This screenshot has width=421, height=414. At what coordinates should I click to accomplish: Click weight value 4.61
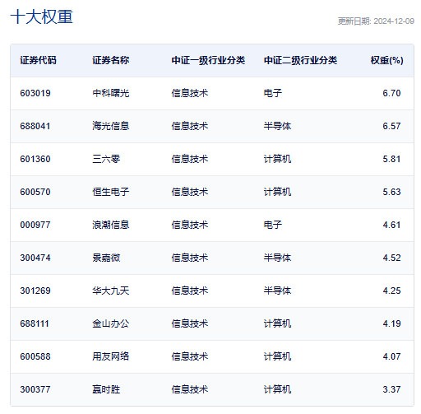pyautogui.click(x=391, y=225)
